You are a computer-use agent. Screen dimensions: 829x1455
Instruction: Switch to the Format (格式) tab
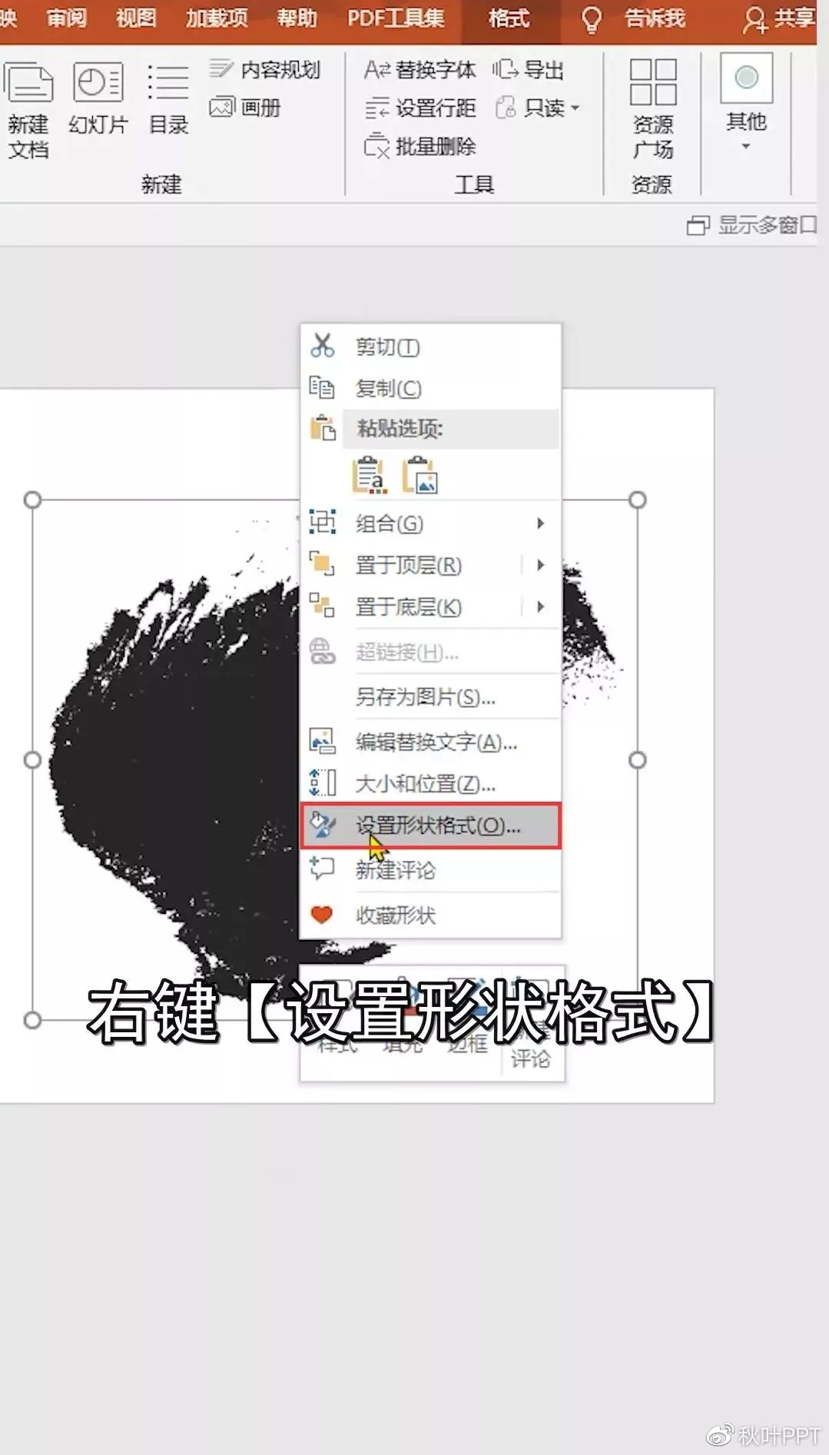[509, 18]
